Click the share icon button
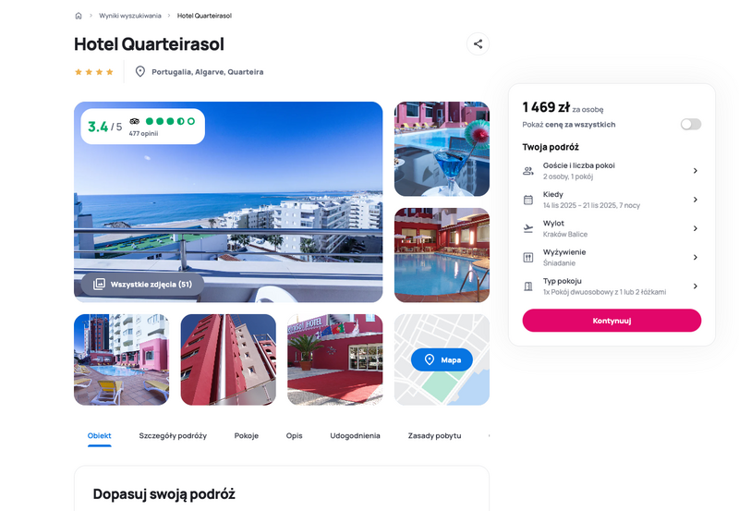The width and height of the screenshot is (739, 511). pyautogui.click(x=478, y=43)
